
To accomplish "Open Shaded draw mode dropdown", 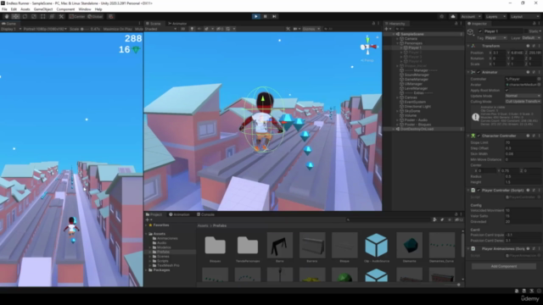I will 160,29.
